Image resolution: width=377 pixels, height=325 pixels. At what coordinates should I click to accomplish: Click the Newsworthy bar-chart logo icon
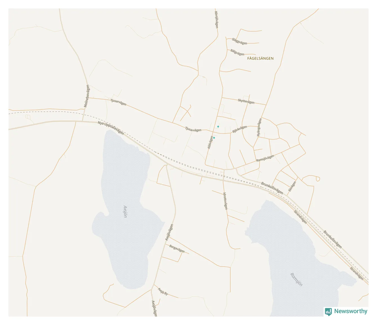328,312
